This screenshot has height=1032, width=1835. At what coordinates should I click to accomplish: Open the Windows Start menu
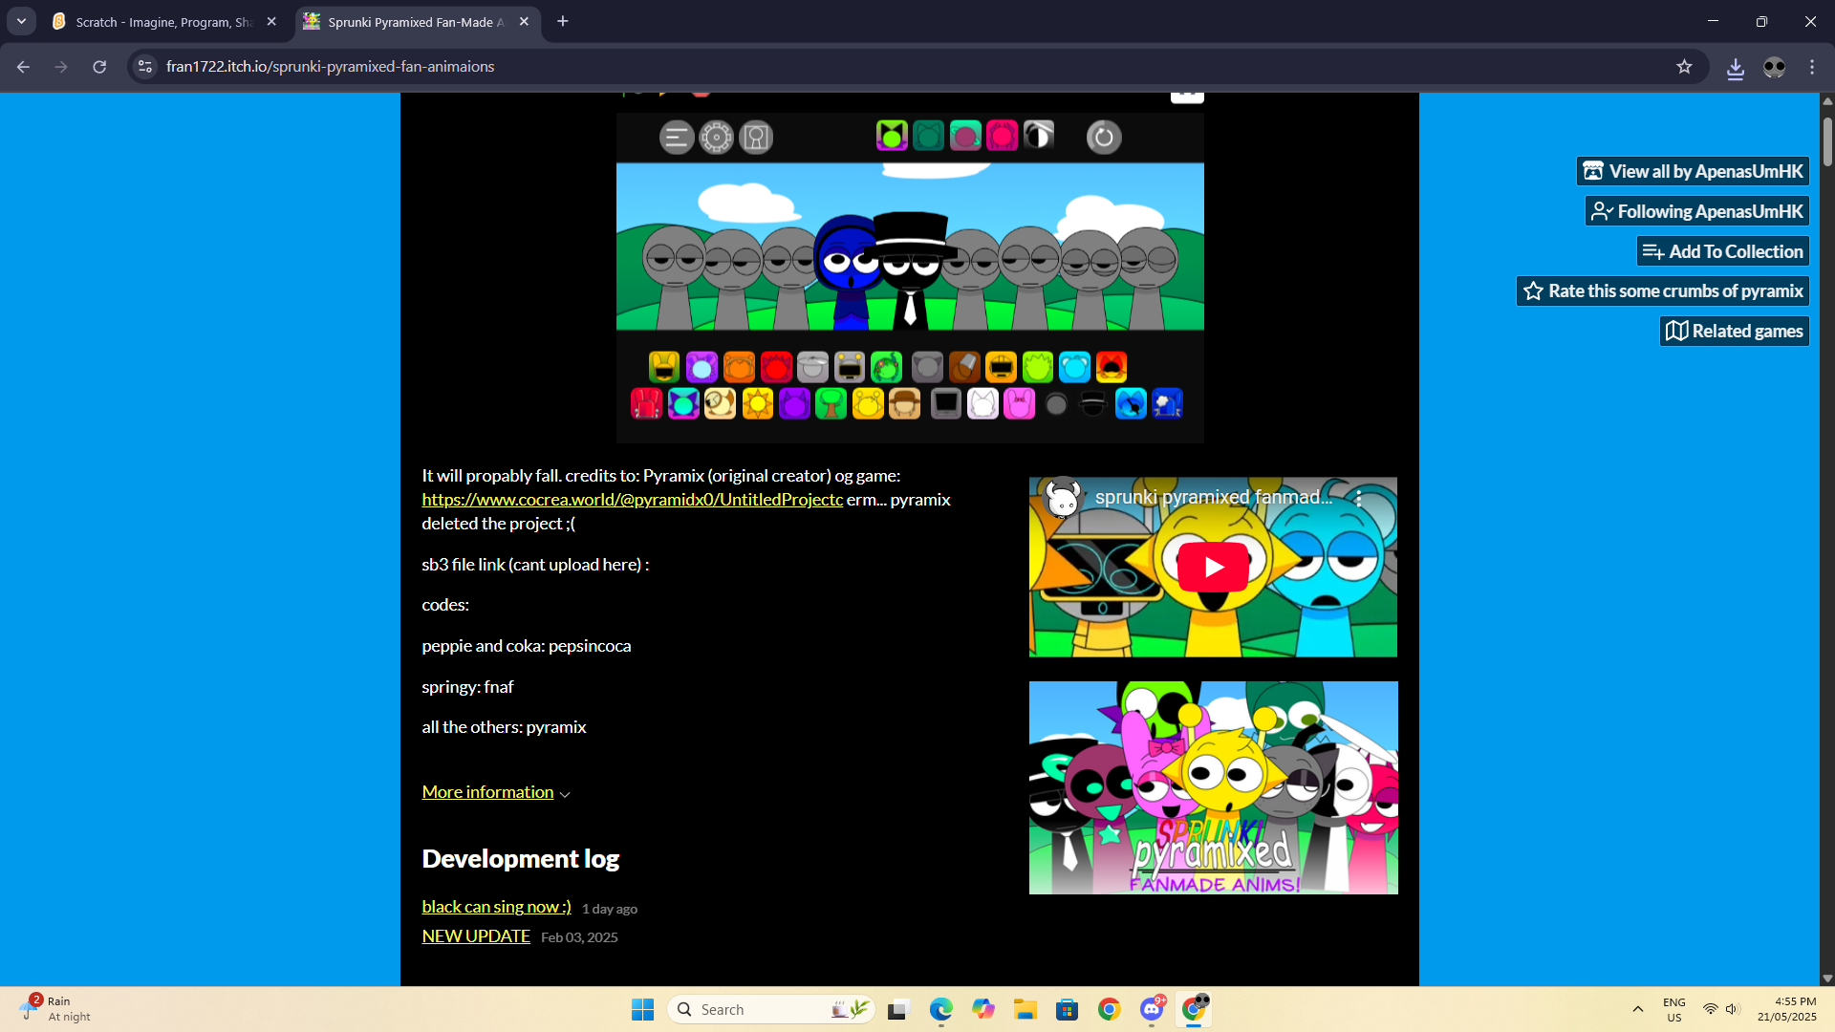click(642, 1009)
